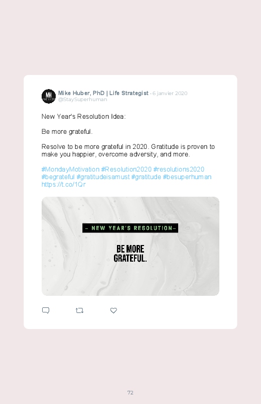Open the #gratitude hashtag
Image resolution: width=261 pixels, height=404 pixels.
[x=146, y=177]
